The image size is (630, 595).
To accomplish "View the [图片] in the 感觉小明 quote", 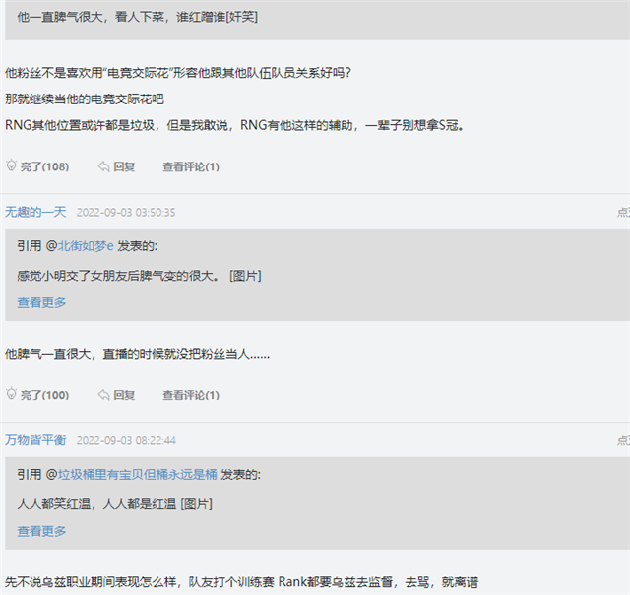I will click(245, 275).
